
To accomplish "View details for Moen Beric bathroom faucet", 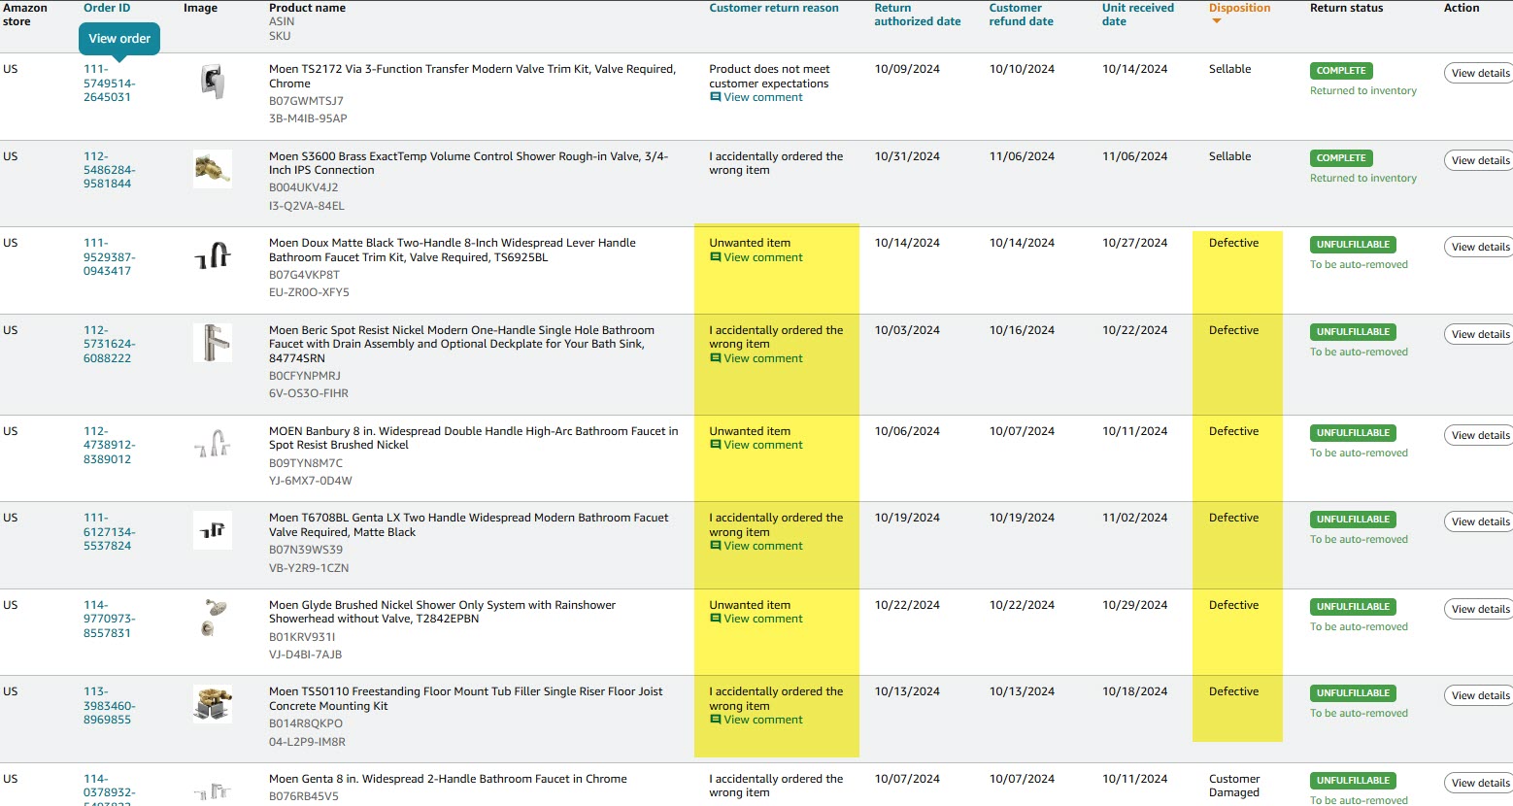I will (x=1479, y=334).
